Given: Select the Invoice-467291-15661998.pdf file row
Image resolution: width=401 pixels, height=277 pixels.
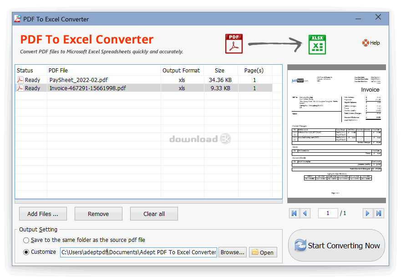Looking at the screenshot, I should [144, 88].
